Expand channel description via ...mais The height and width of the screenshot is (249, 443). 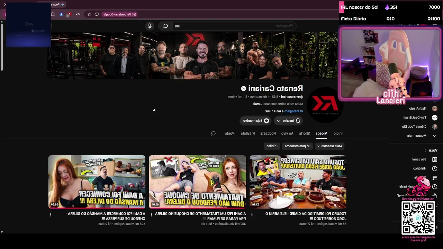click(x=257, y=104)
